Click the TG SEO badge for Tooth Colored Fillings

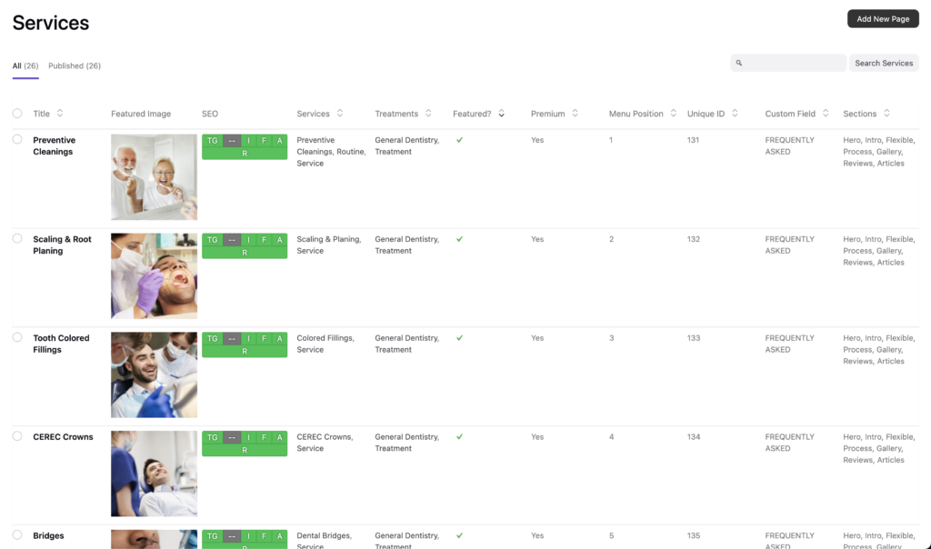pyautogui.click(x=213, y=338)
